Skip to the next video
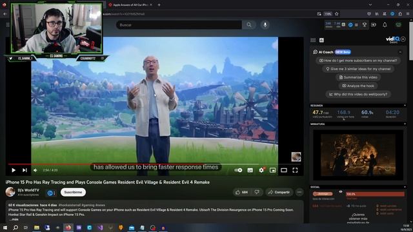This screenshot has height=232, width=413. click(x=25, y=170)
